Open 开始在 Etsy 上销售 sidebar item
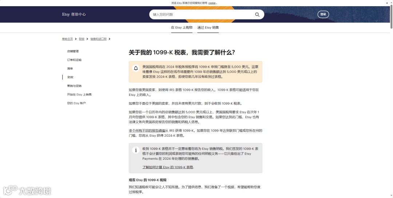 [x=79, y=94]
